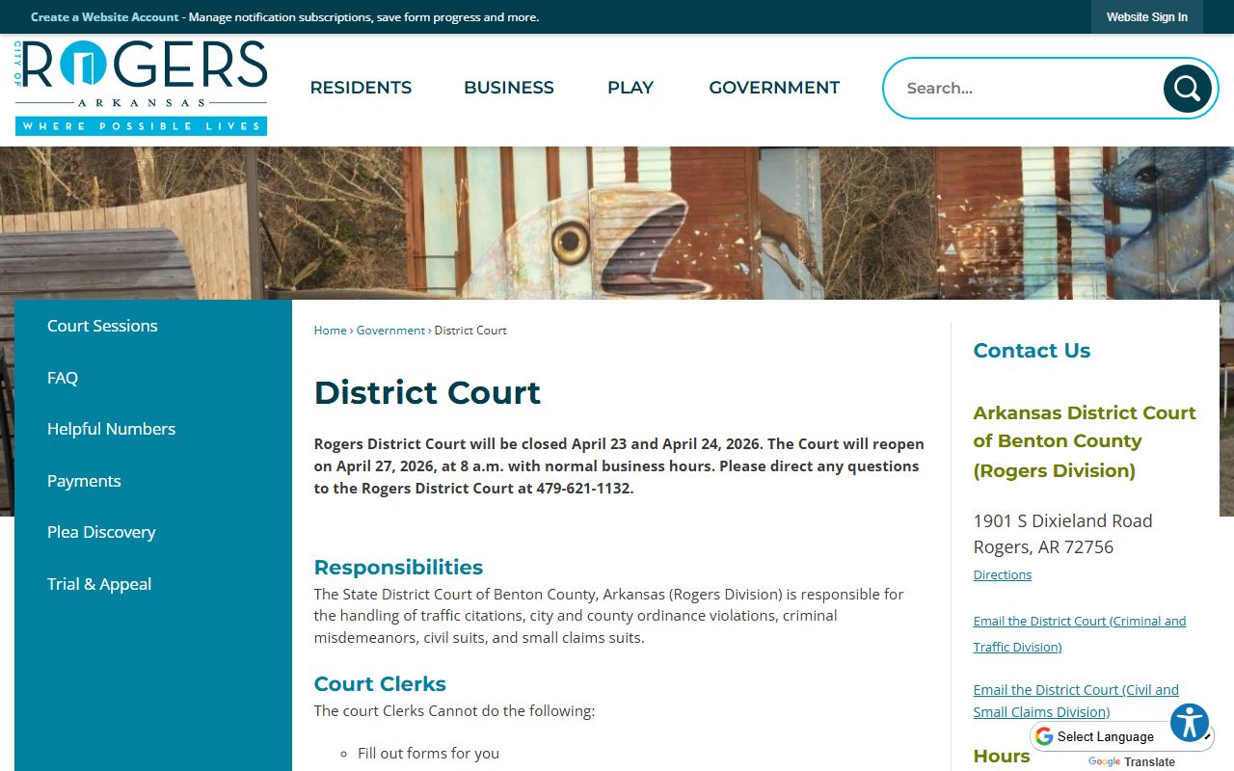Click the Court Clerks heading
The image size is (1234, 771).
380,684
